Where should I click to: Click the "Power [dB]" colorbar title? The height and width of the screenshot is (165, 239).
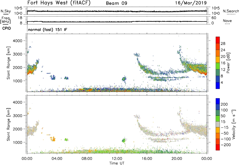228,63
